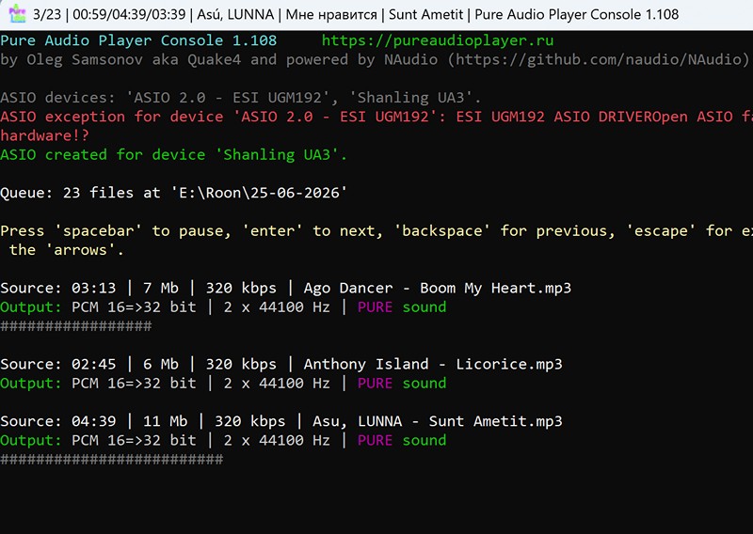The width and height of the screenshot is (753, 534).
Task: Click the hash progress bar under Boom My Heart
Action: coord(76,326)
